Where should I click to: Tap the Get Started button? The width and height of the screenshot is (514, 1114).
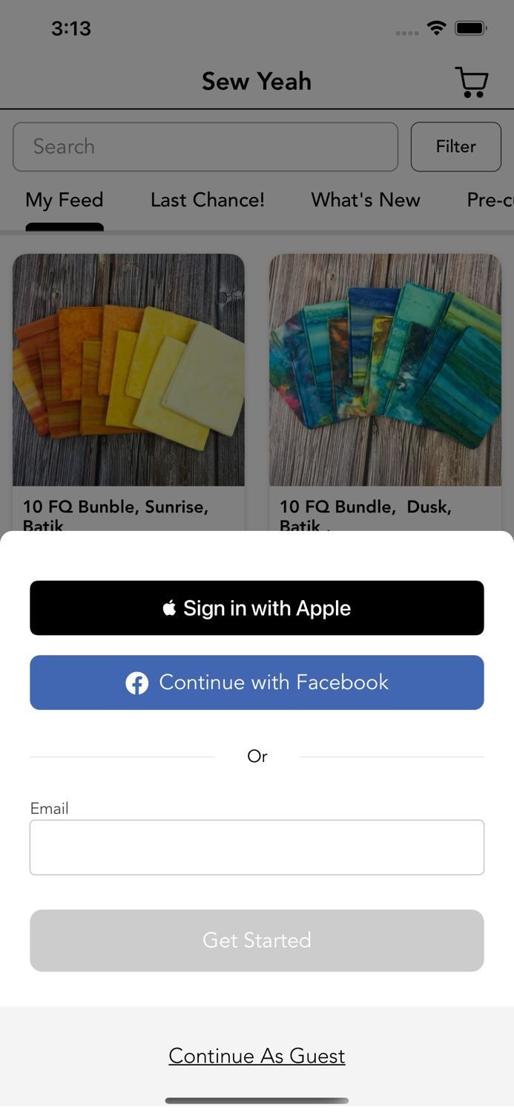pos(257,940)
